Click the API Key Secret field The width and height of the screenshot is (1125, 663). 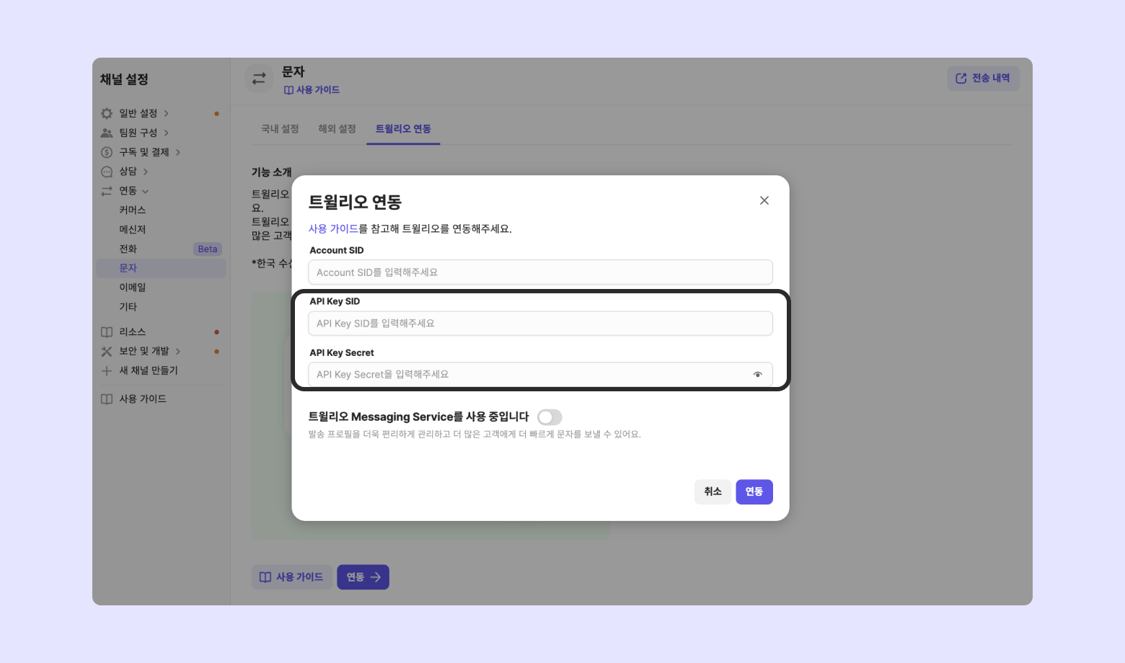click(540, 375)
